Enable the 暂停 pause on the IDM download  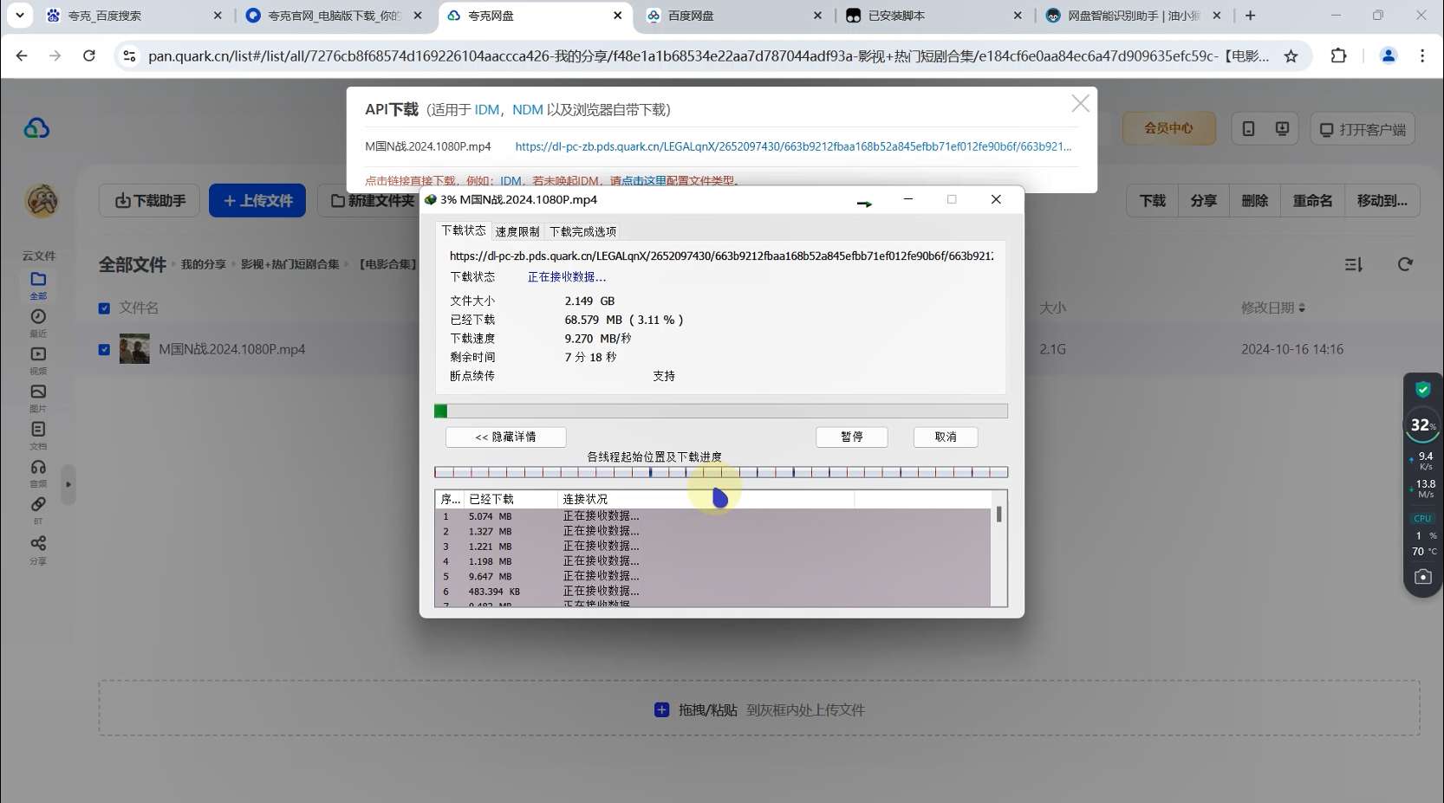(x=851, y=437)
